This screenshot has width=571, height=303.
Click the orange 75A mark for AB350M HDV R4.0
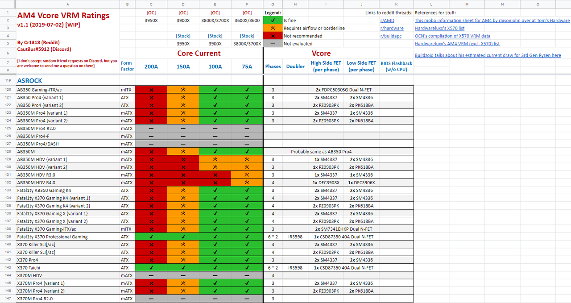(247, 183)
